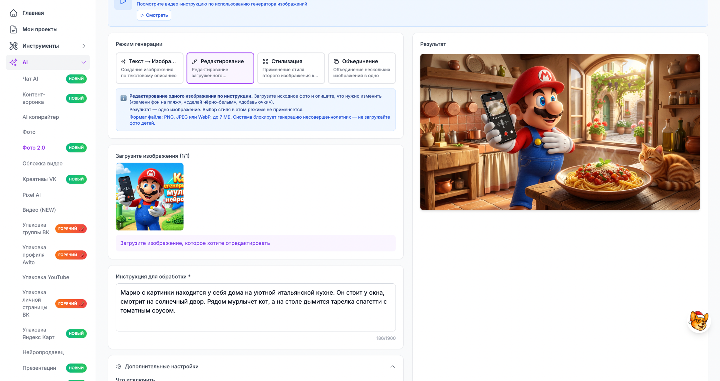Click the uploaded Mario image thumbnail
This screenshot has width=720, height=381.
pos(149,197)
